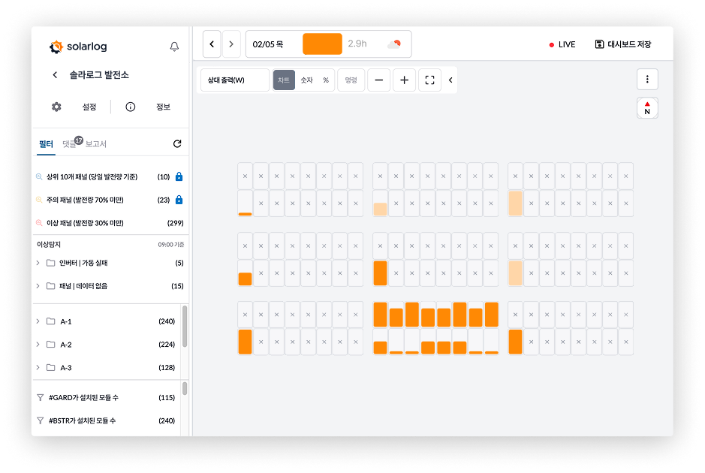Switch display mode to 차트
The height and width of the screenshot is (473, 705).
click(284, 80)
